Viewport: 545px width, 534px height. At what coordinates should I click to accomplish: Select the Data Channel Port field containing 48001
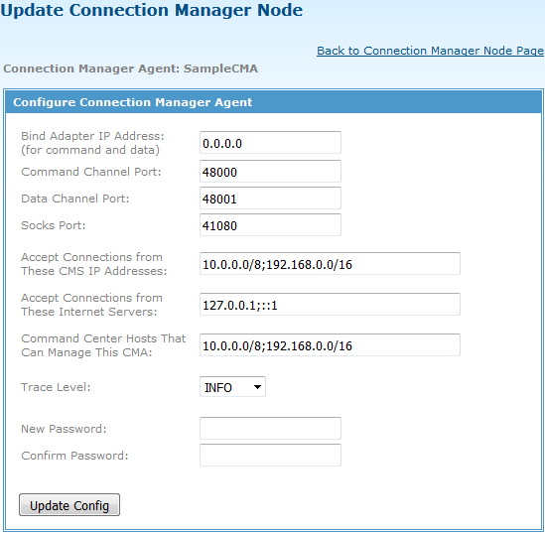(270, 199)
